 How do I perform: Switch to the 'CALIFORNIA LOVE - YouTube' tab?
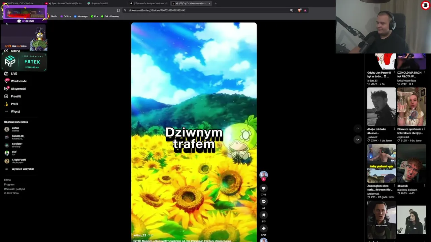(x=21, y=3)
